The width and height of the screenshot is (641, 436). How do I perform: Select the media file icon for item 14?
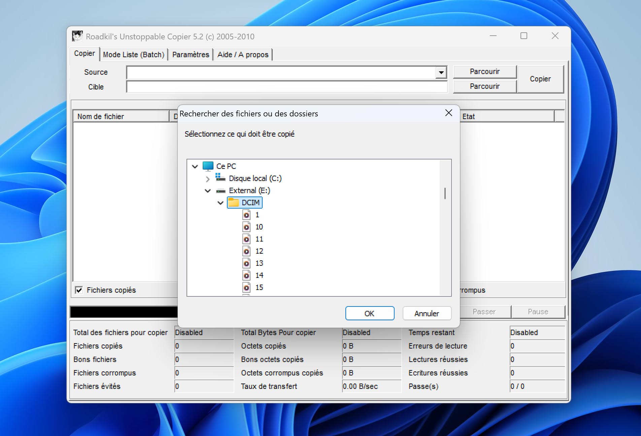click(246, 275)
